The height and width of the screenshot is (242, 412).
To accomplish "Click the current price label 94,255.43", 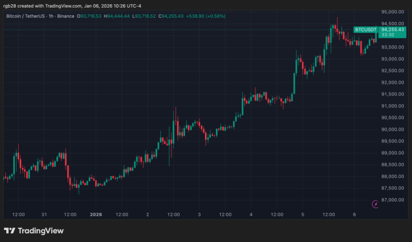I will [x=393, y=30].
